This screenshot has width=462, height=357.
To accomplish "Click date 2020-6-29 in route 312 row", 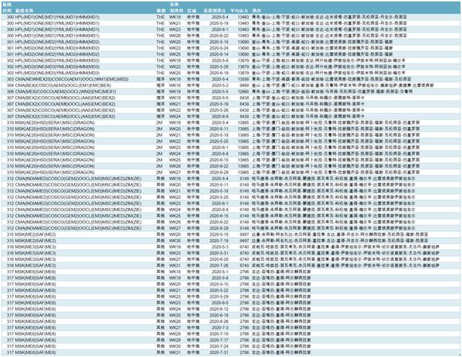I will pyautogui.click(x=219, y=228).
